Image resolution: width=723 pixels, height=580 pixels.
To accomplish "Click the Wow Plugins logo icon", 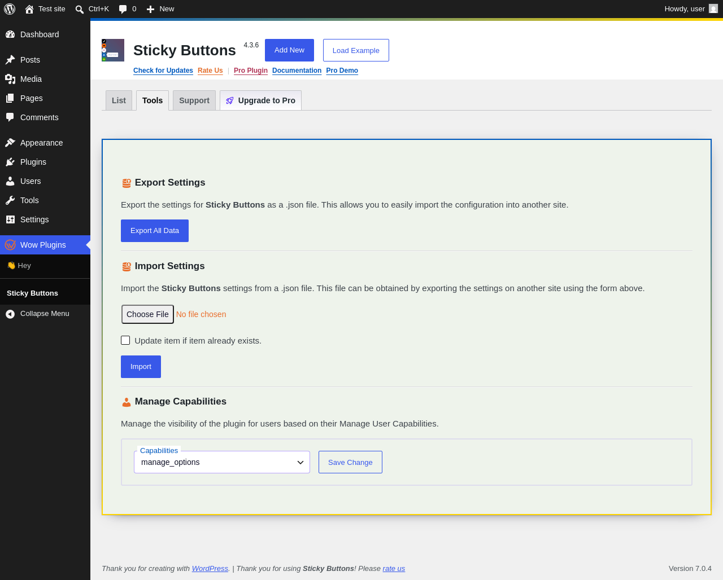I will coord(10,245).
